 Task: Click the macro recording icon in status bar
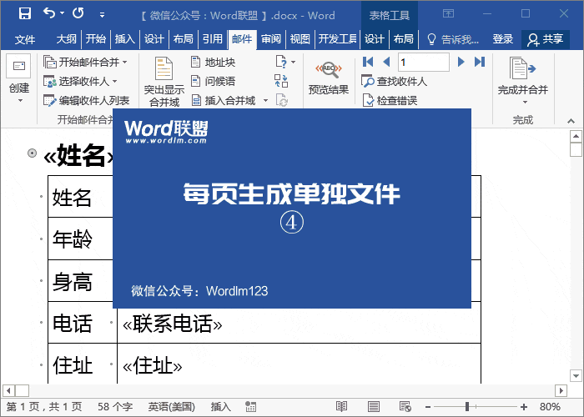click(250, 407)
